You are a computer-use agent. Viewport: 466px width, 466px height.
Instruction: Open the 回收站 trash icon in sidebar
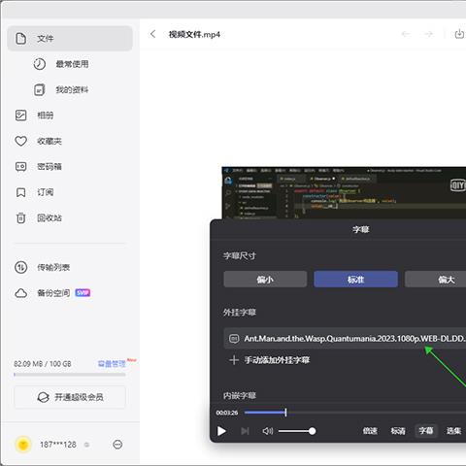(21, 217)
